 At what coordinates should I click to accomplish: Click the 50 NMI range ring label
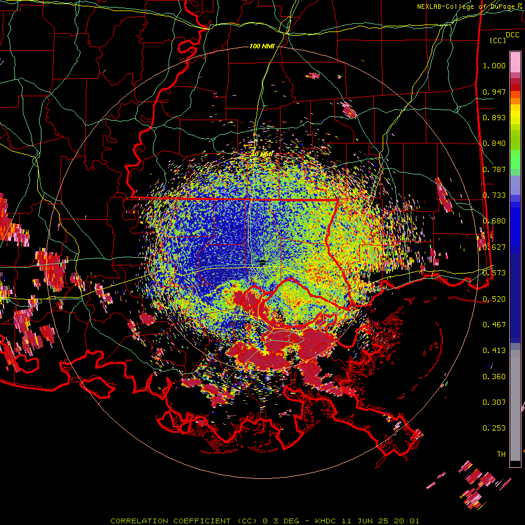262,154
